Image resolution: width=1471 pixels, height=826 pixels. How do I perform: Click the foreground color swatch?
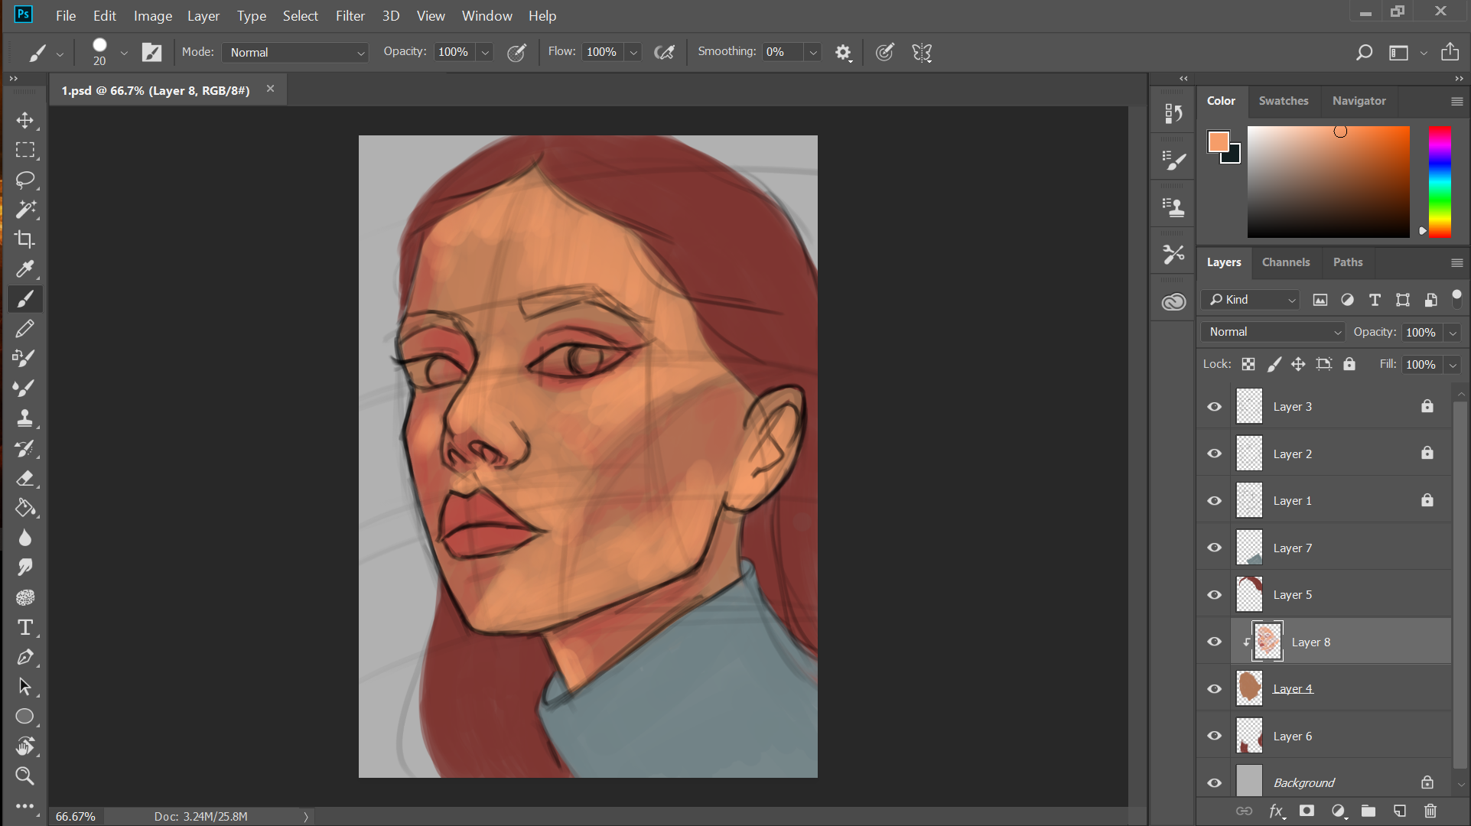coord(1218,141)
